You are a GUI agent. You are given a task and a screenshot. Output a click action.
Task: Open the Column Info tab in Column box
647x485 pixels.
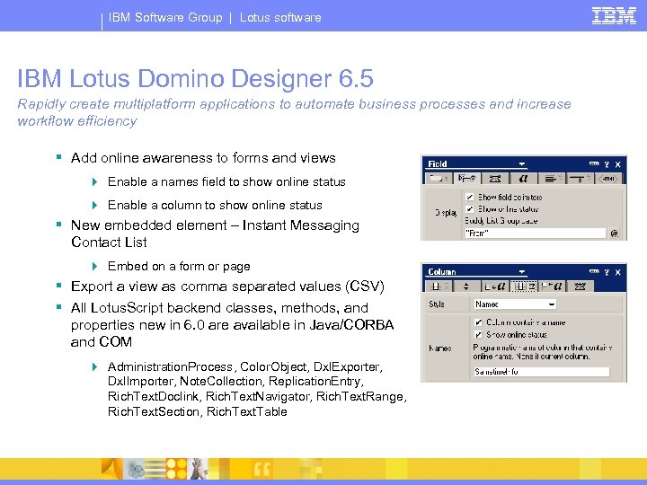(x=439, y=287)
